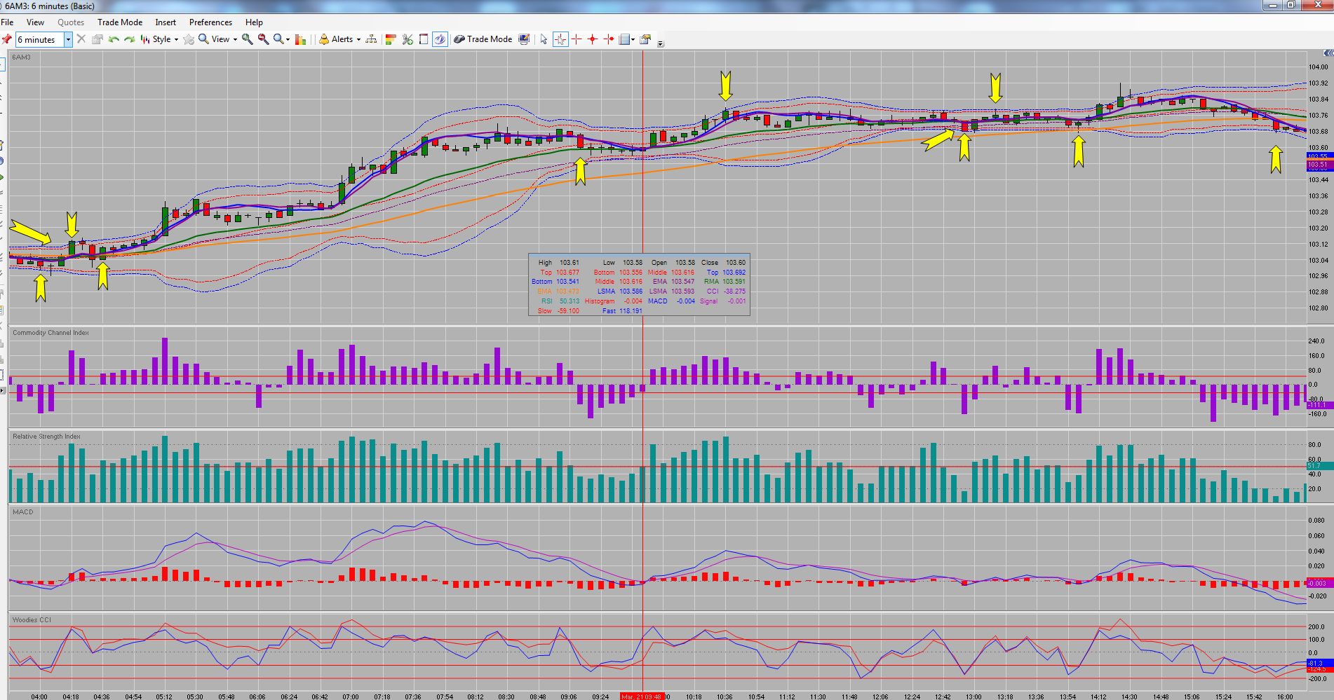The height and width of the screenshot is (700, 1334).
Task: Click the monitor screen icon after Trade Mode
Action: point(524,39)
